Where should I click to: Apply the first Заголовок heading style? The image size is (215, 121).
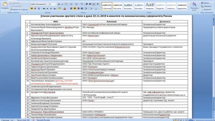[128, 6]
